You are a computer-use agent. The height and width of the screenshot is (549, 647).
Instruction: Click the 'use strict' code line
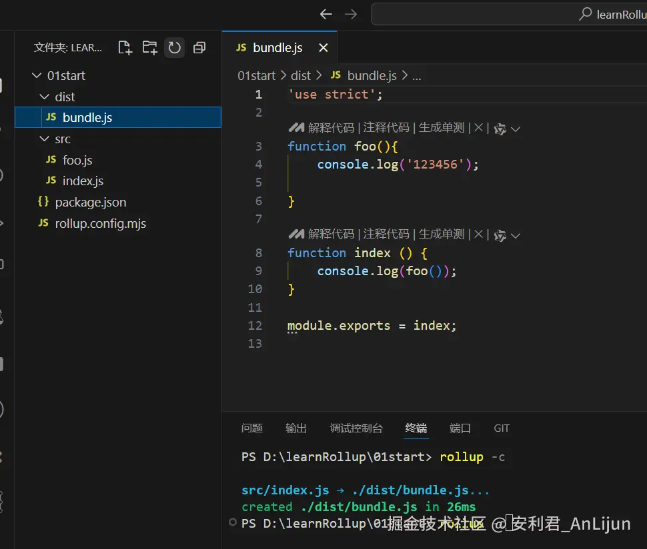pos(335,95)
